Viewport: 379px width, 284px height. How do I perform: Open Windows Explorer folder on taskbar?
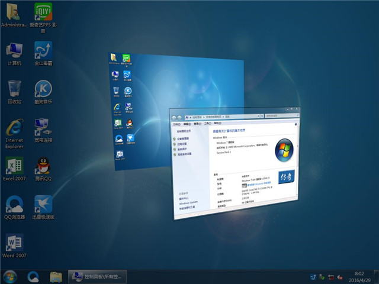(56, 276)
